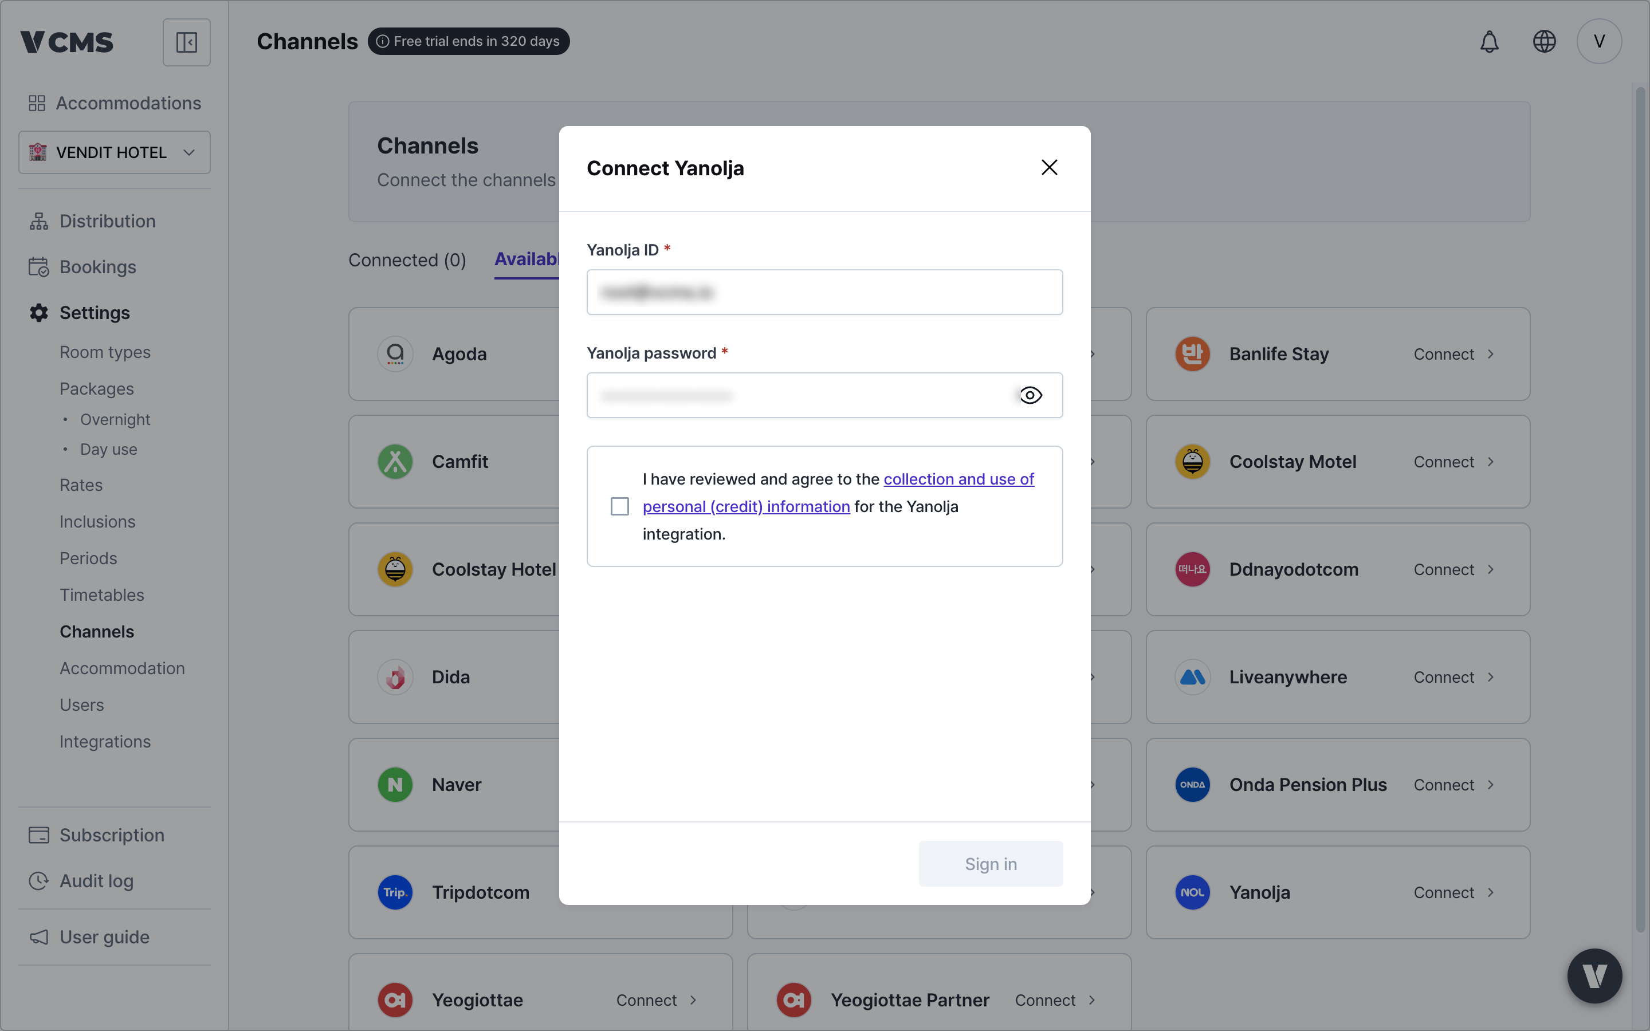Image resolution: width=1650 pixels, height=1031 pixels.
Task: Expand Coolstay Motel Connect chevron
Action: 1491,462
